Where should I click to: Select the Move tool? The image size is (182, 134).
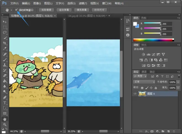tap(5, 22)
